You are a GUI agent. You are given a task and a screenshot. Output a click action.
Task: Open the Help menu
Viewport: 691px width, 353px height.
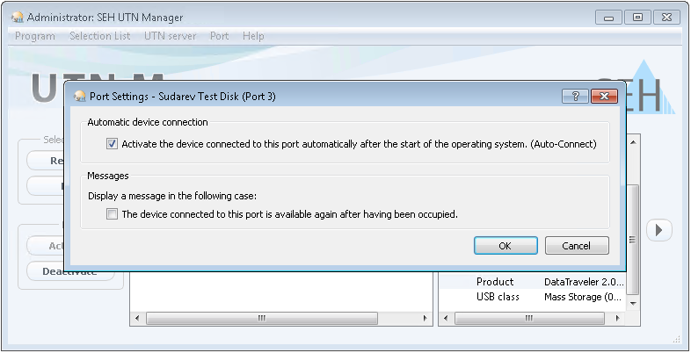point(253,36)
